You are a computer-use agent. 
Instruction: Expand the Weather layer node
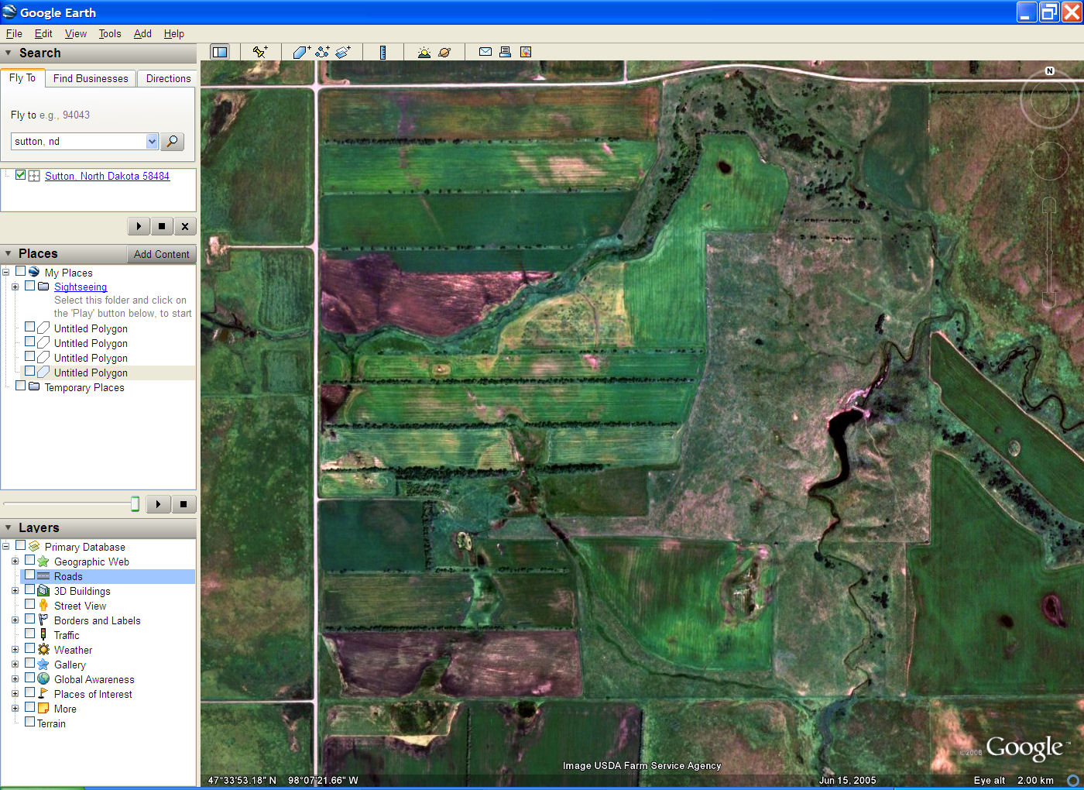coord(15,650)
